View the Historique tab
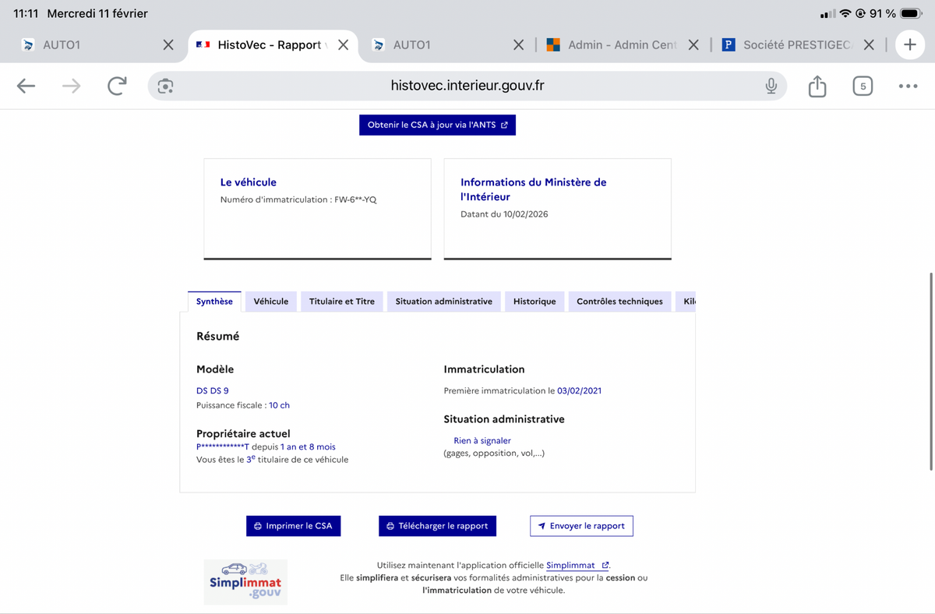The height and width of the screenshot is (614, 935). tap(534, 302)
